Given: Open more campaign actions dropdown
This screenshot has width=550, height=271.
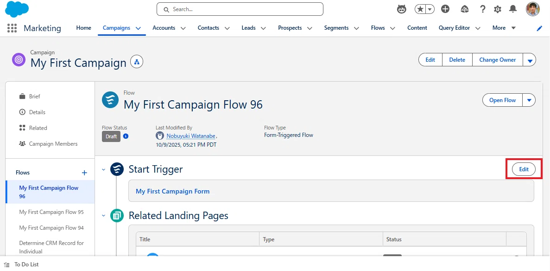Looking at the screenshot, I should click(x=530, y=60).
